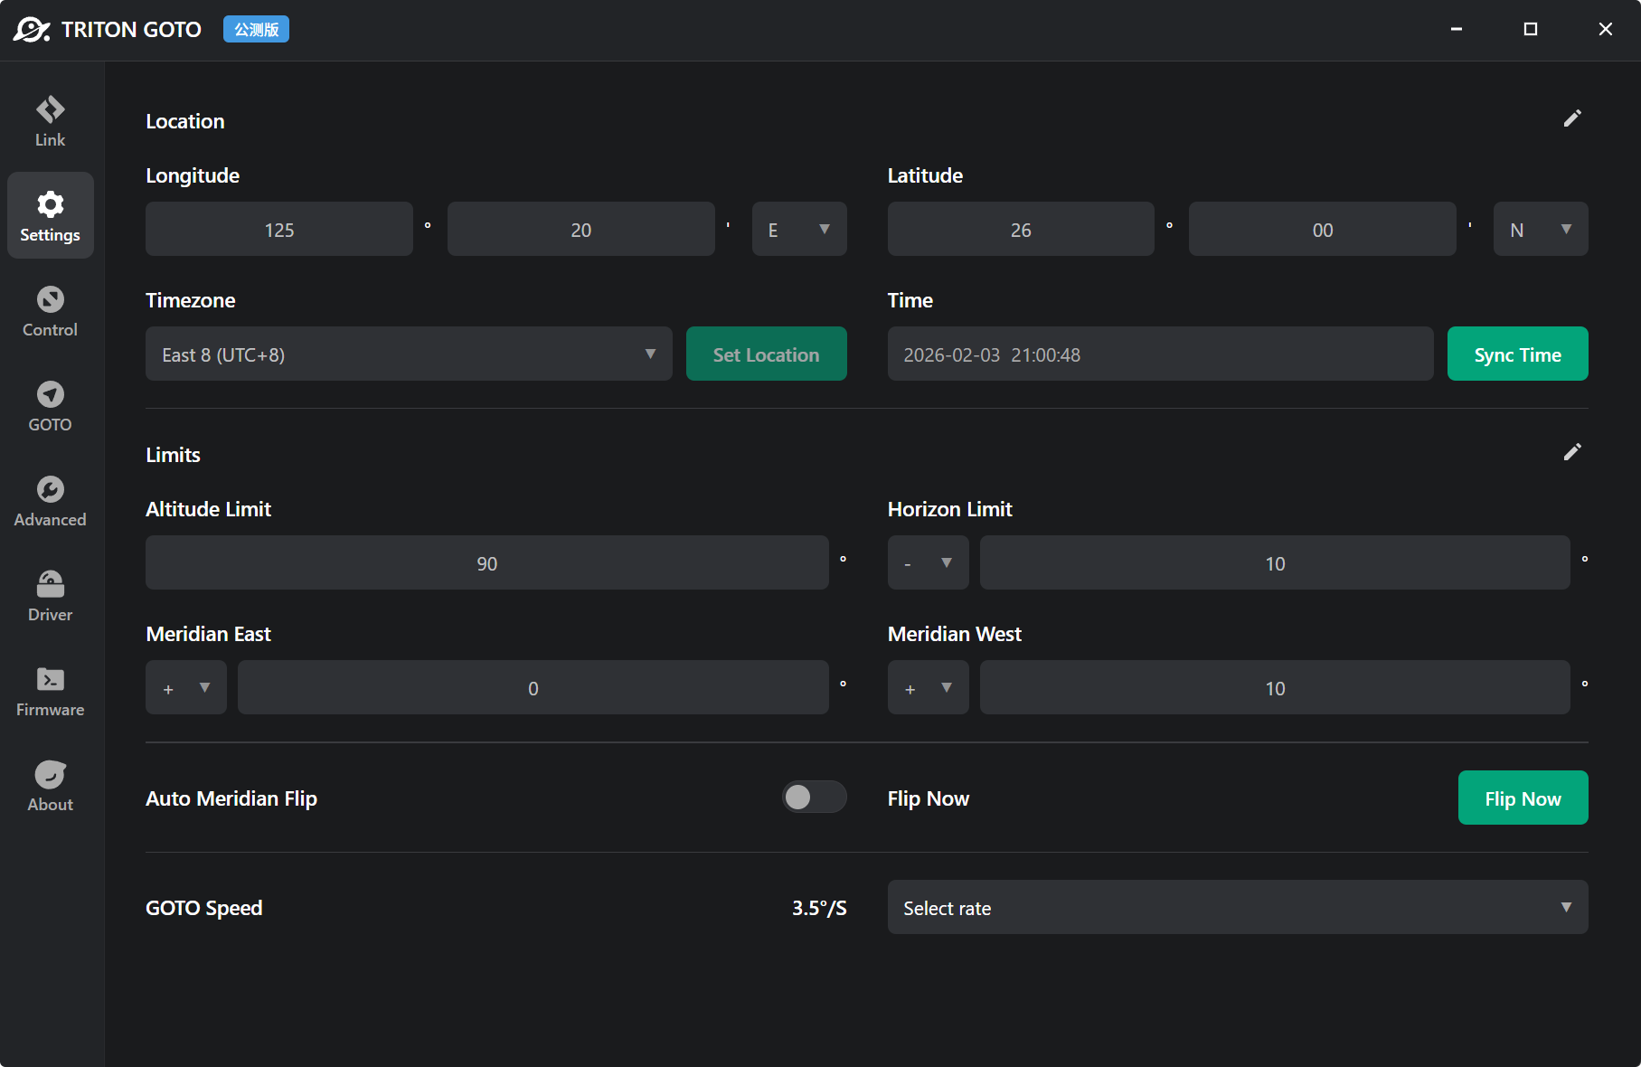
Task: Click the Limits edit pencil icon
Action: pyautogui.click(x=1572, y=452)
